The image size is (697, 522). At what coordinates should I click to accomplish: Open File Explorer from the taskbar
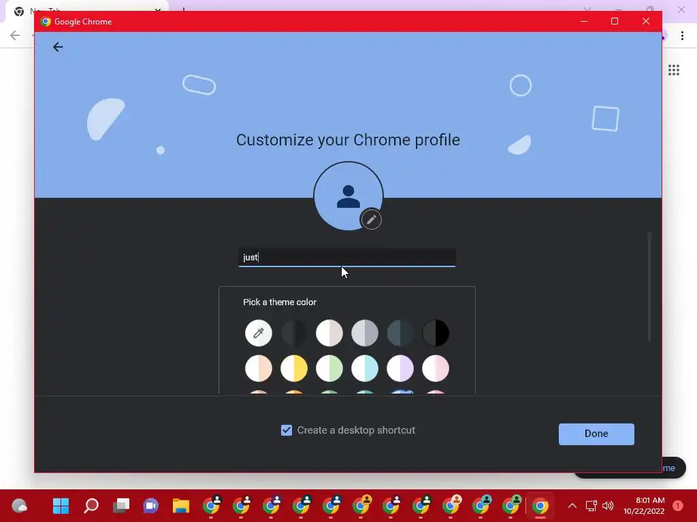tap(181, 506)
